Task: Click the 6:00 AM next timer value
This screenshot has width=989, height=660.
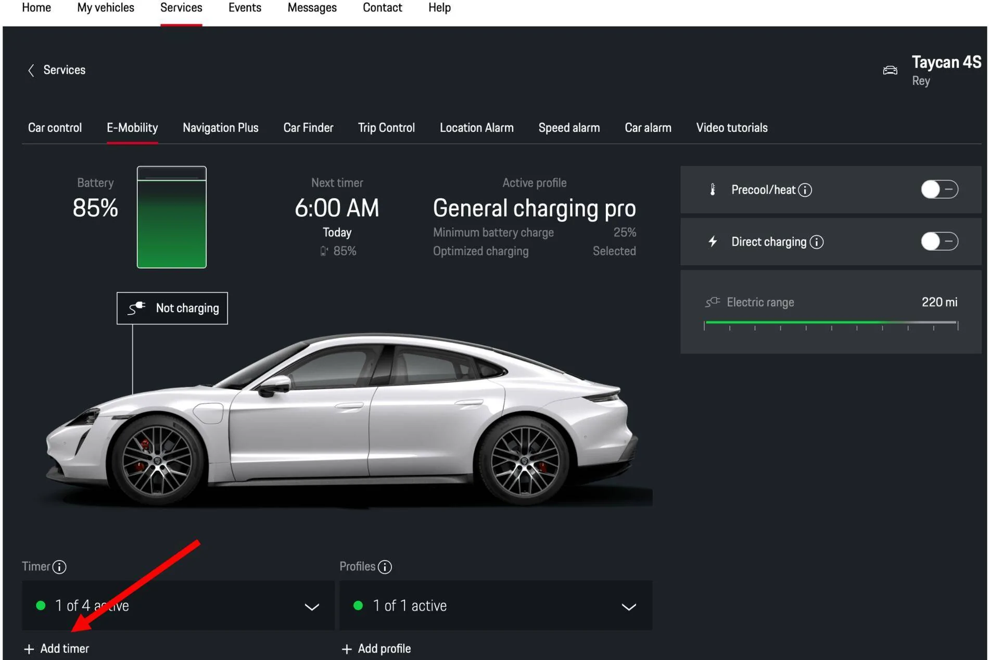Action: click(337, 208)
